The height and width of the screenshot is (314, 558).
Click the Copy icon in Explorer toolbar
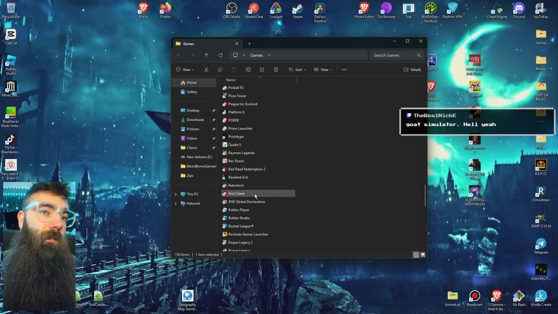click(220, 69)
